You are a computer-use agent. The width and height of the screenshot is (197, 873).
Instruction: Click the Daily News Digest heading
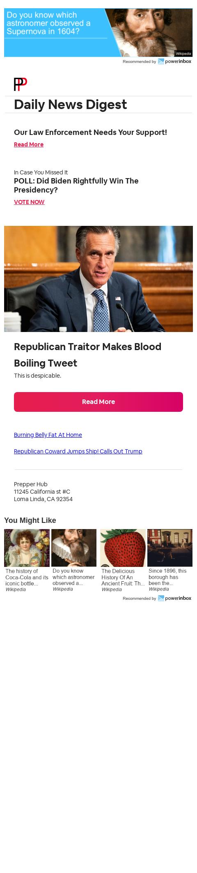click(x=71, y=104)
